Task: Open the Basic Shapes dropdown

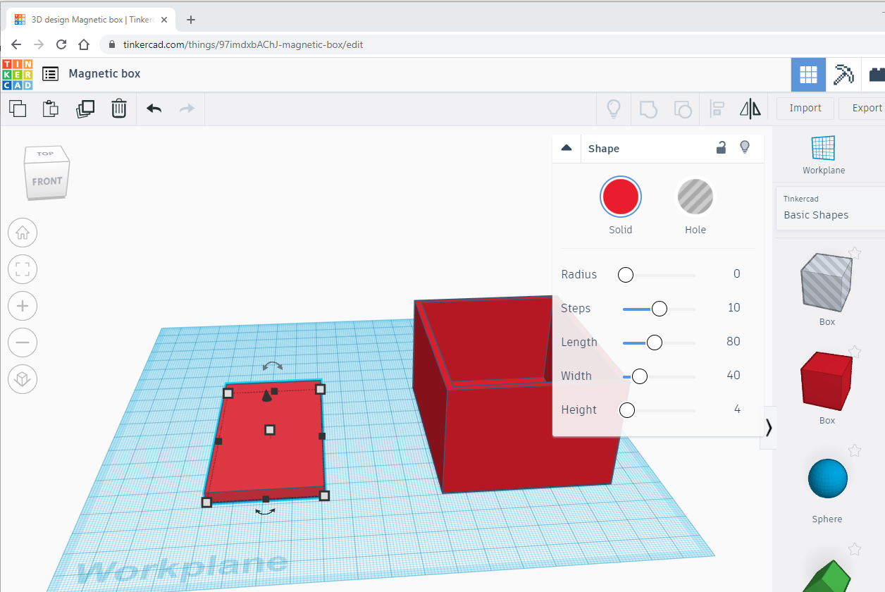Action: coord(830,208)
